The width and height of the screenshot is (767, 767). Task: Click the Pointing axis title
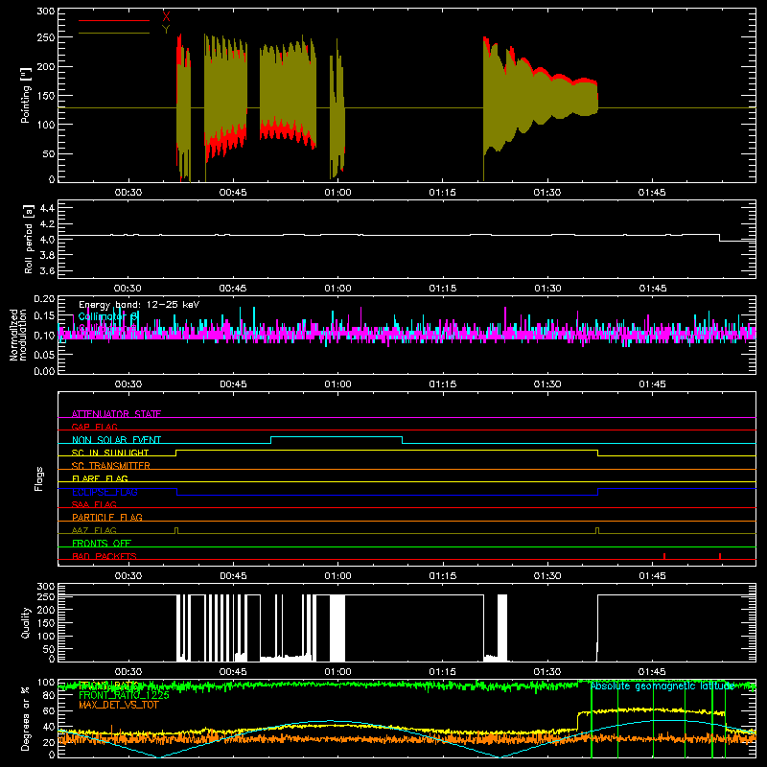click(x=26, y=96)
